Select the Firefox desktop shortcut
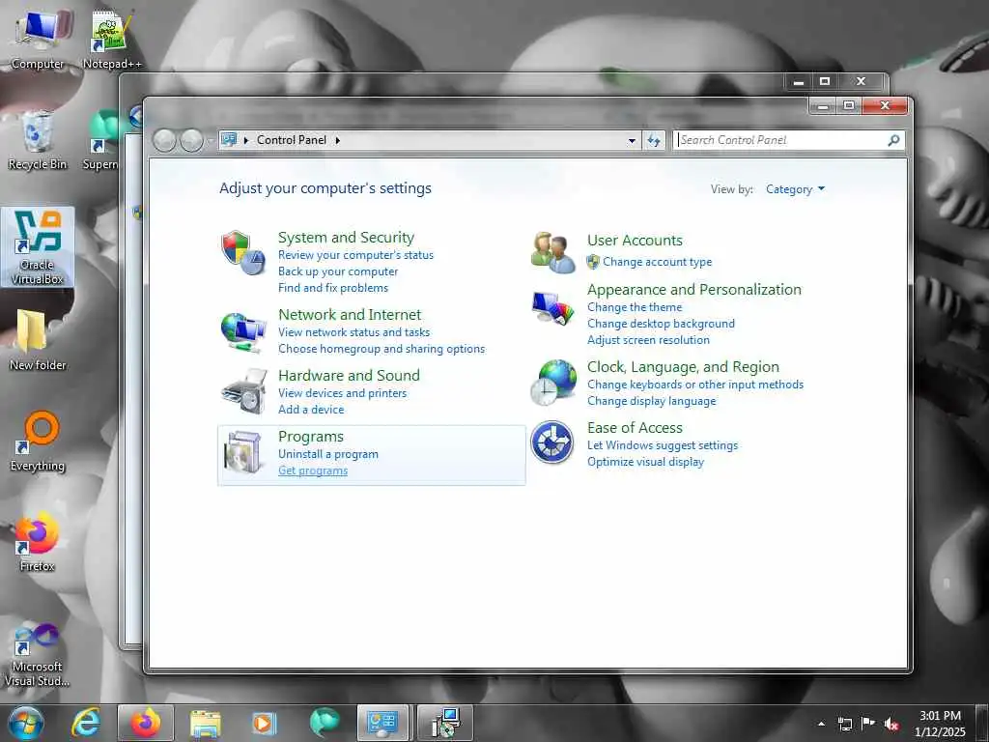989x742 pixels. click(x=38, y=543)
